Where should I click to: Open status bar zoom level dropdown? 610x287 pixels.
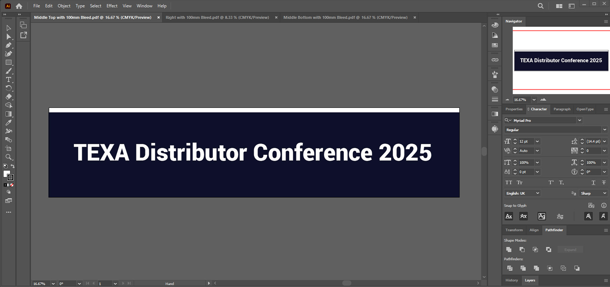(53, 284)
